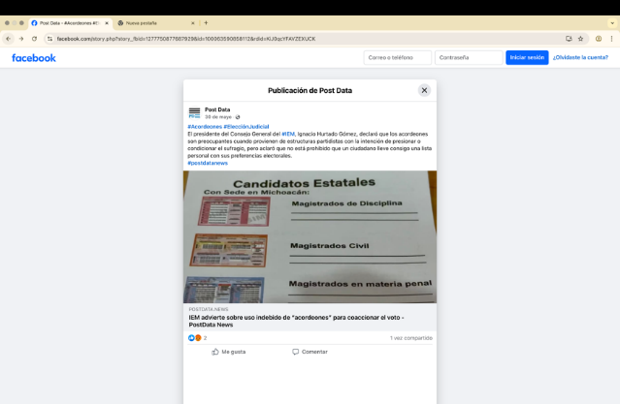View the like reaction icon
This screenshot has width=620, height=404.
pyautogui.click(x=191, y=338)
